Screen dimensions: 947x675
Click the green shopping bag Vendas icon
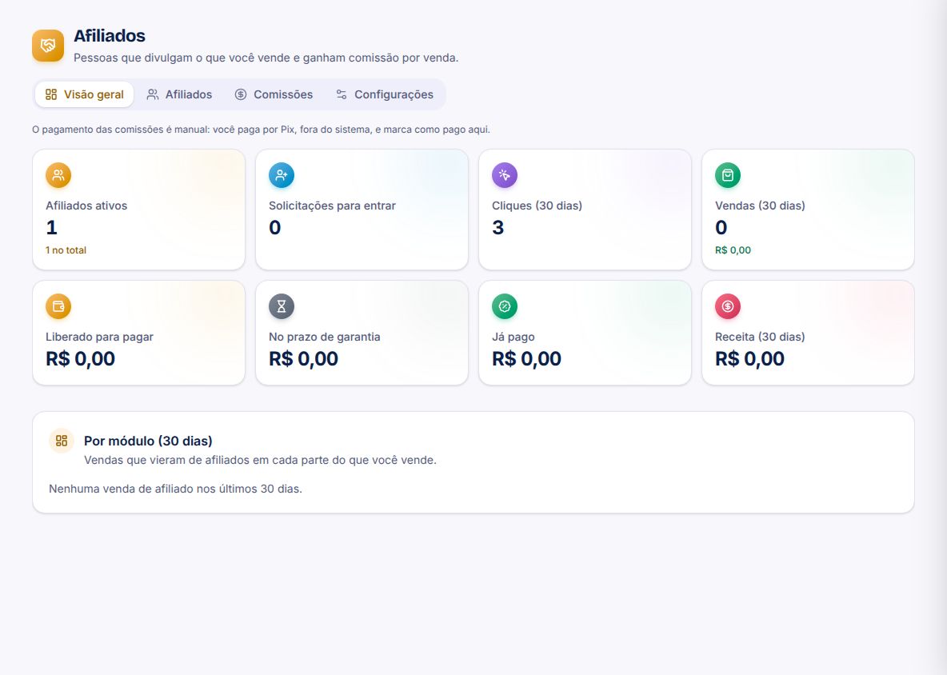(728, 175)
